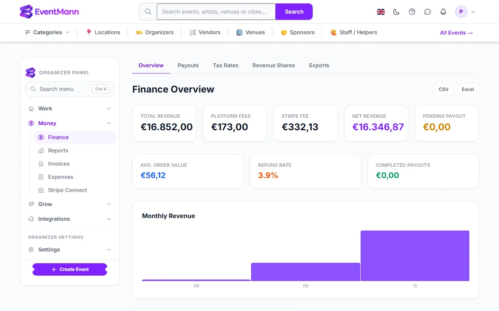Switch to the Tax Rates tab

(226, 65)
